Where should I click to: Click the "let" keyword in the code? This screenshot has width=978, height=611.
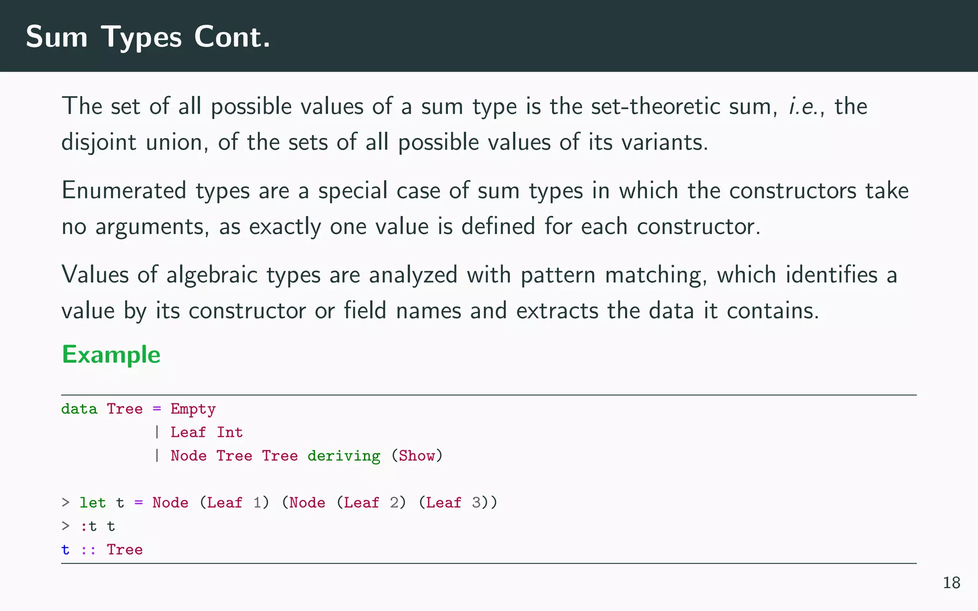(93, 503)
